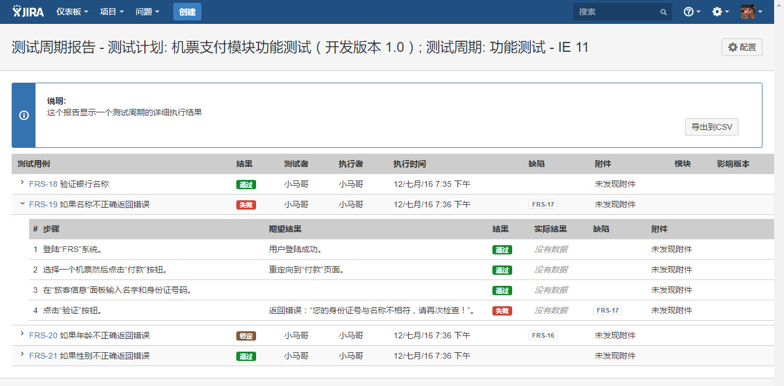Click the 通过 badge for step 1
This screenshot has height=386, width=784.
point(502,250)
